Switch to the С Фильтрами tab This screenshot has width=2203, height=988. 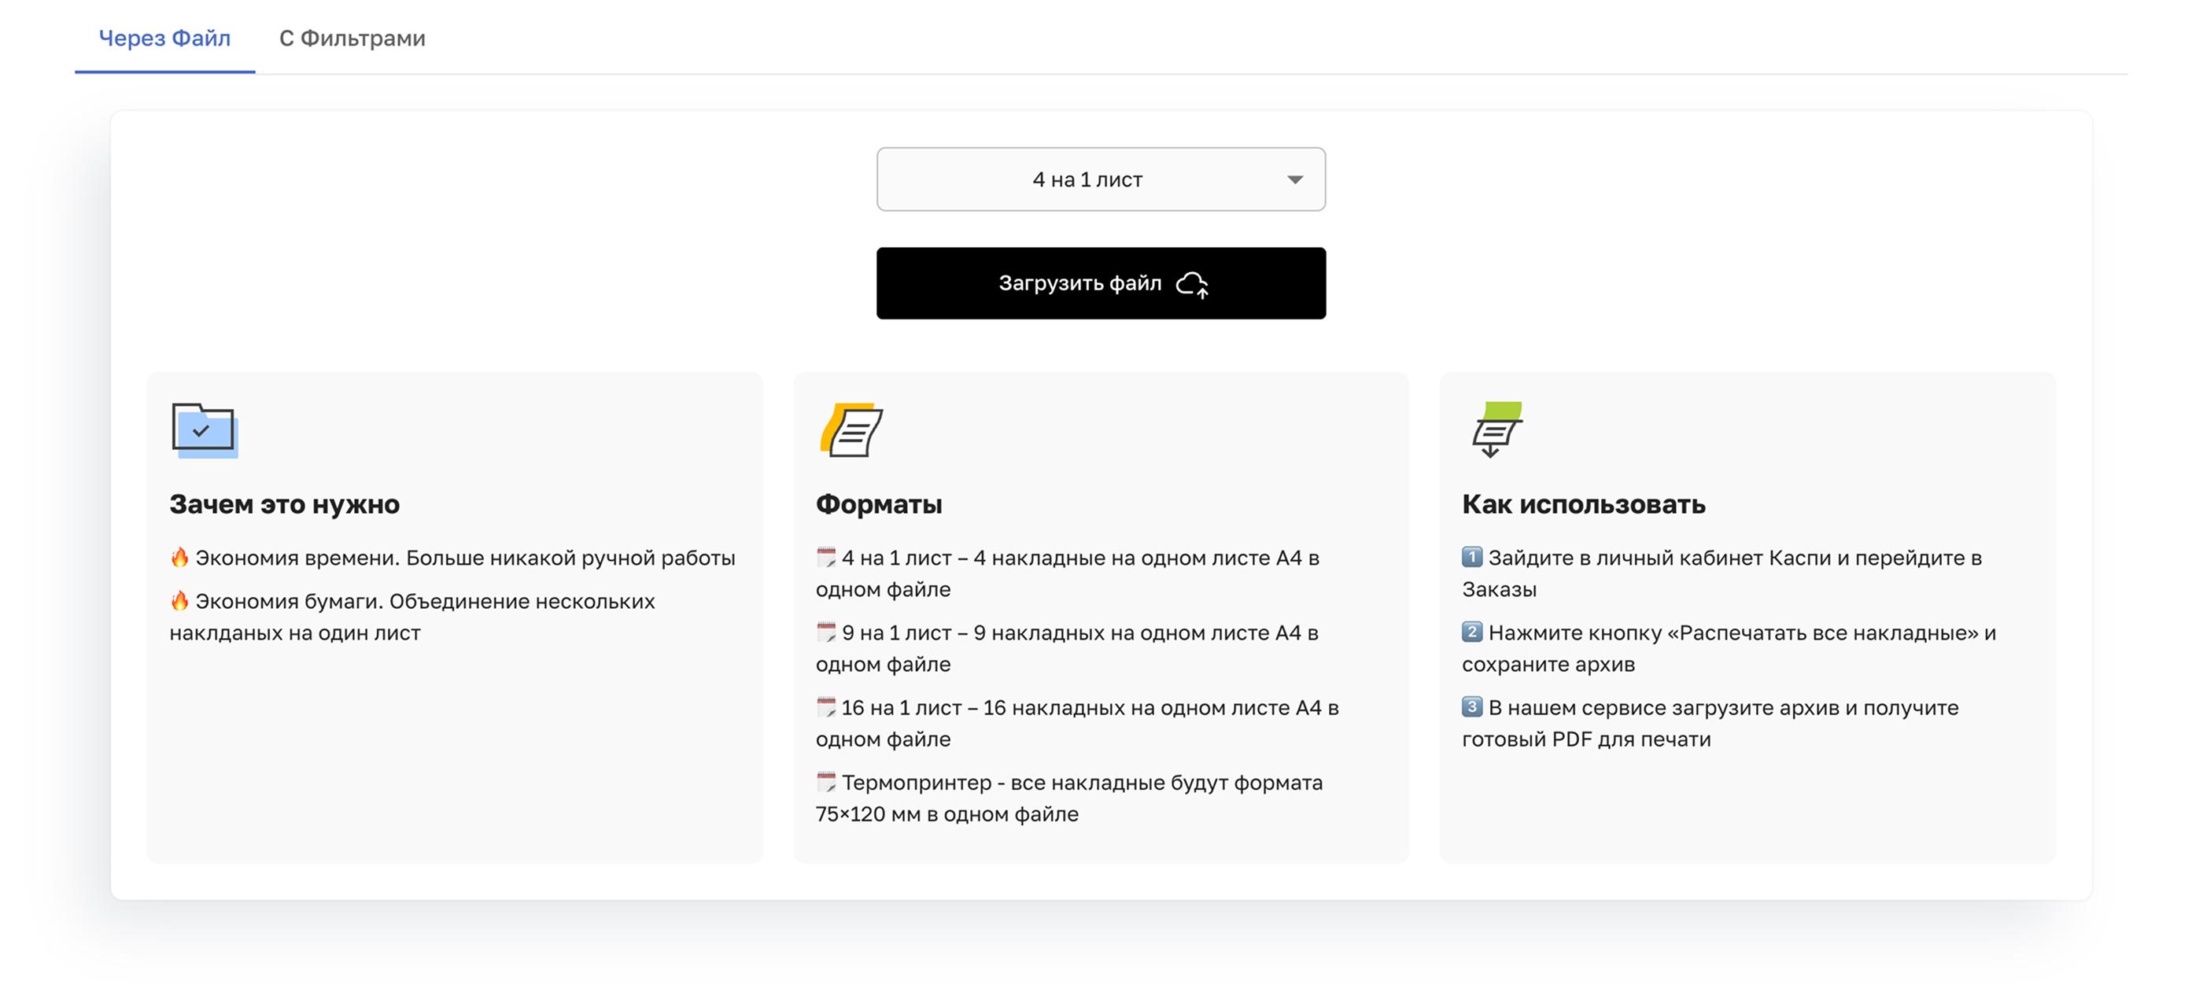coord(352,38)
